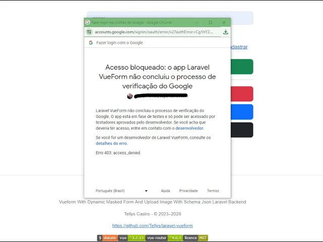This screenshot has width=323, height=242.
Task: Click the blue button in background page
Action: [242, 112]
